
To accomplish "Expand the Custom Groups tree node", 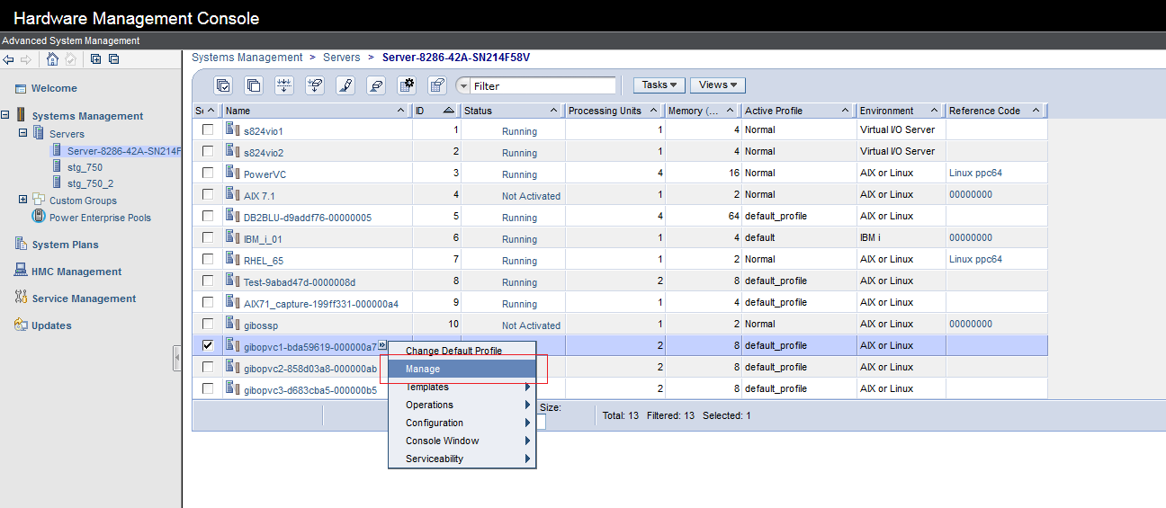I will click(x=23, y=200).
